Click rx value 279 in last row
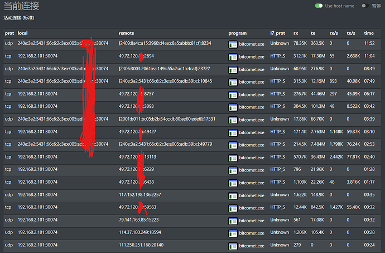The width and height of the screenshot is (385, 253). coord(297,245)
